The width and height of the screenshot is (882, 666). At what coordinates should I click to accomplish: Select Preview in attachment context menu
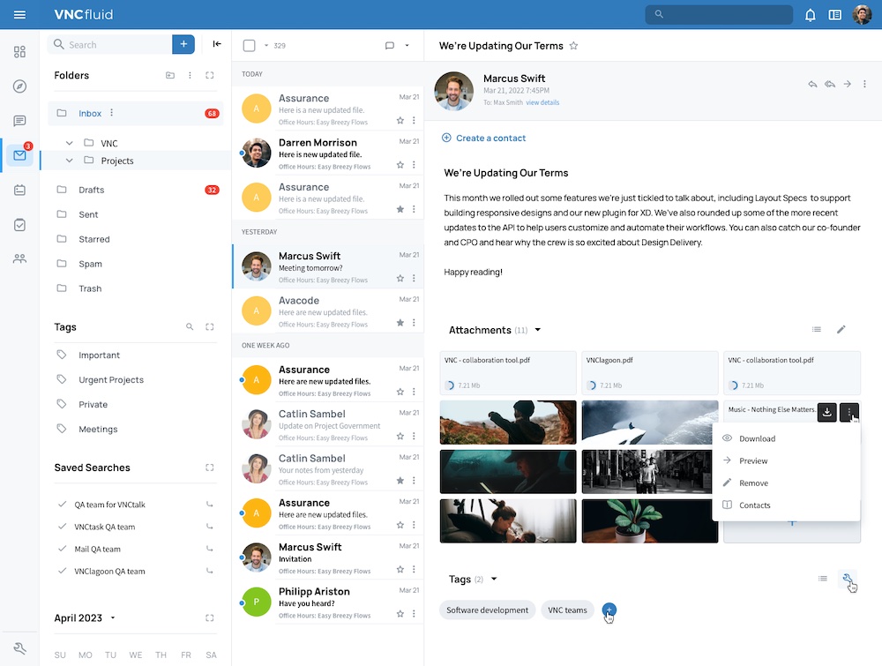coord(752,460)
